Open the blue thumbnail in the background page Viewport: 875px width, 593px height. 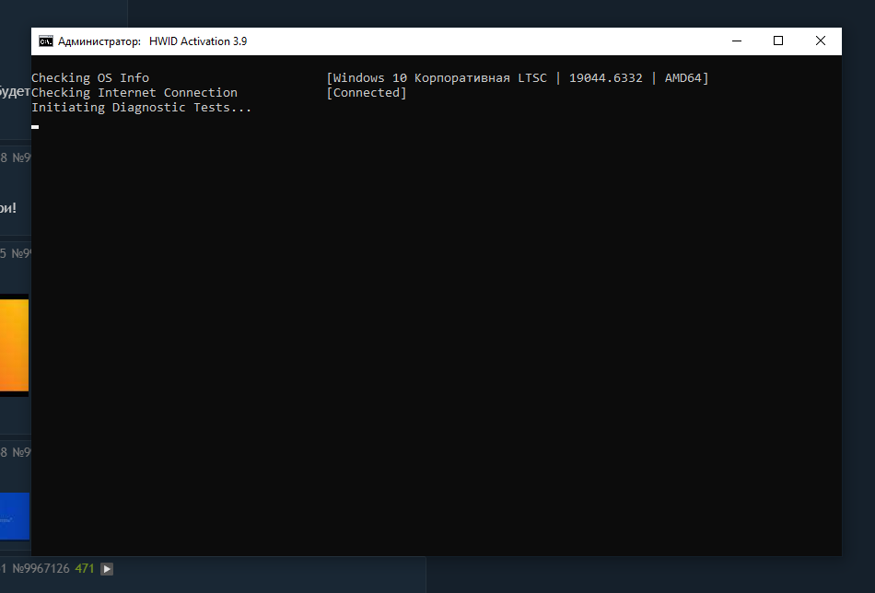point(15,516)
